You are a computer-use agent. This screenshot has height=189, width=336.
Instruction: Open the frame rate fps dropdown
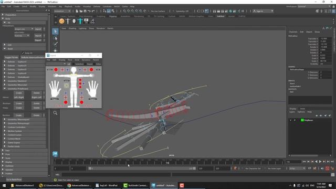297,169
